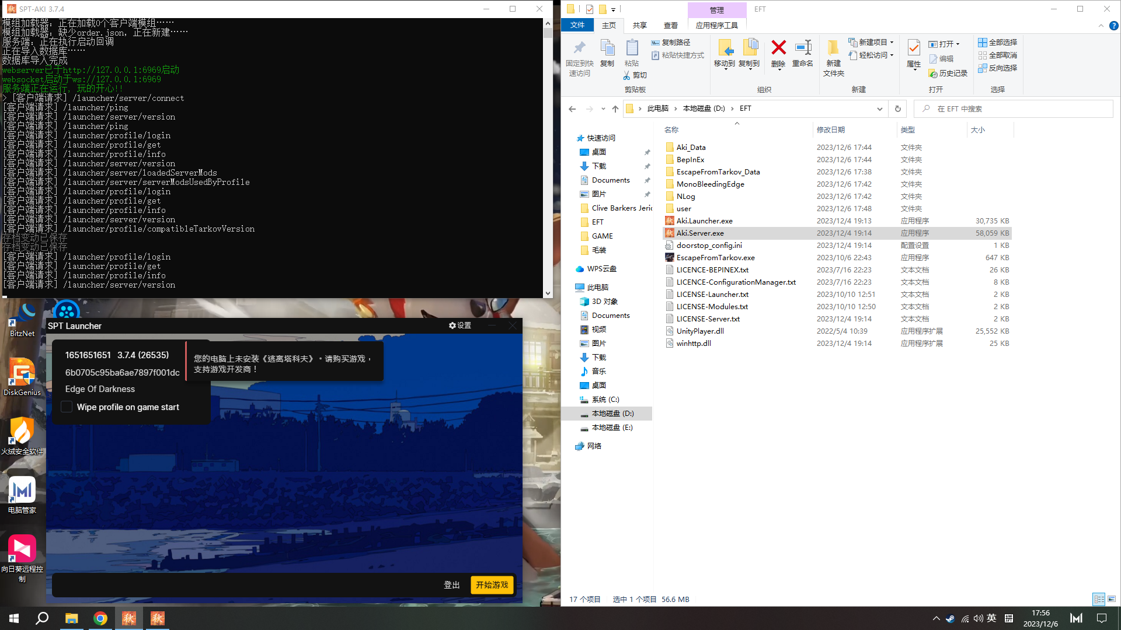Open Chrome from the taskbar
The image size is (1121, 630).
[x=100, y=618]
